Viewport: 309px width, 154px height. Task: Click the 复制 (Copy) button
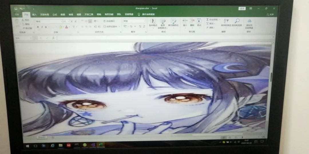tap(26, 24)
